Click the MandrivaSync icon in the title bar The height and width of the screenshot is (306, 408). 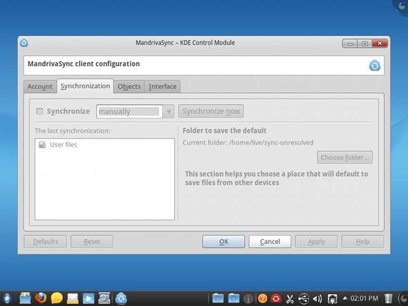tap(24, 43)
